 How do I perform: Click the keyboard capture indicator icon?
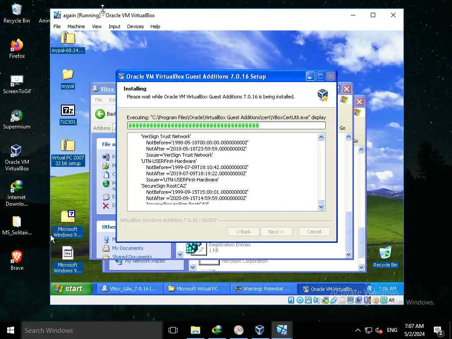[x=384, y=300]
